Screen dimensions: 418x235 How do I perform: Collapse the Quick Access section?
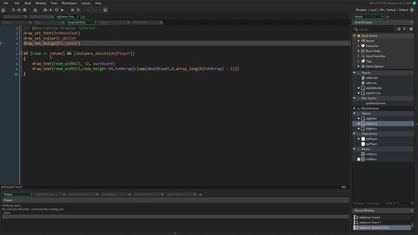click(354, 36)
